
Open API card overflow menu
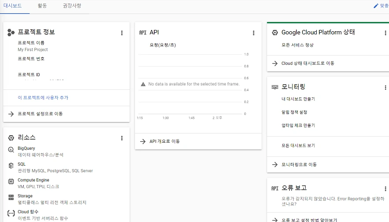pos(254,33)
